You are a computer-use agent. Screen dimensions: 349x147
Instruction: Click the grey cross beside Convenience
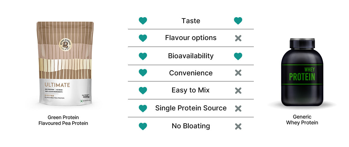pyautogui.click(x=238, y=73)
